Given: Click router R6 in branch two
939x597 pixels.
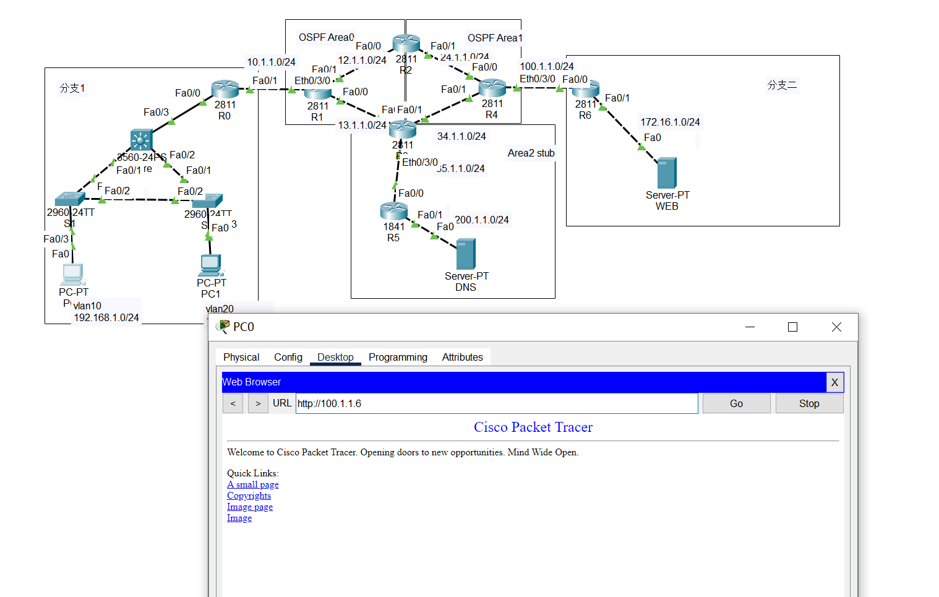Looking at the screenshot, I should [586, 90].
